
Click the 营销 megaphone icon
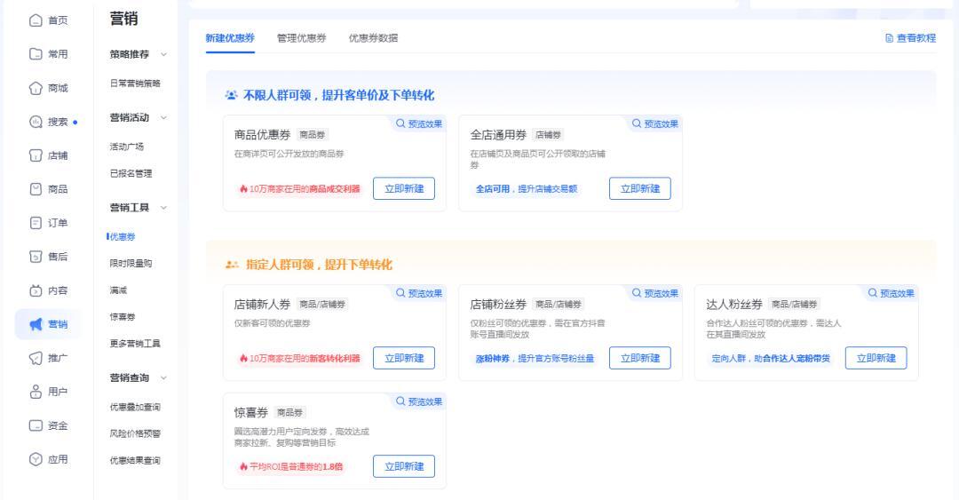pos(36,324)
